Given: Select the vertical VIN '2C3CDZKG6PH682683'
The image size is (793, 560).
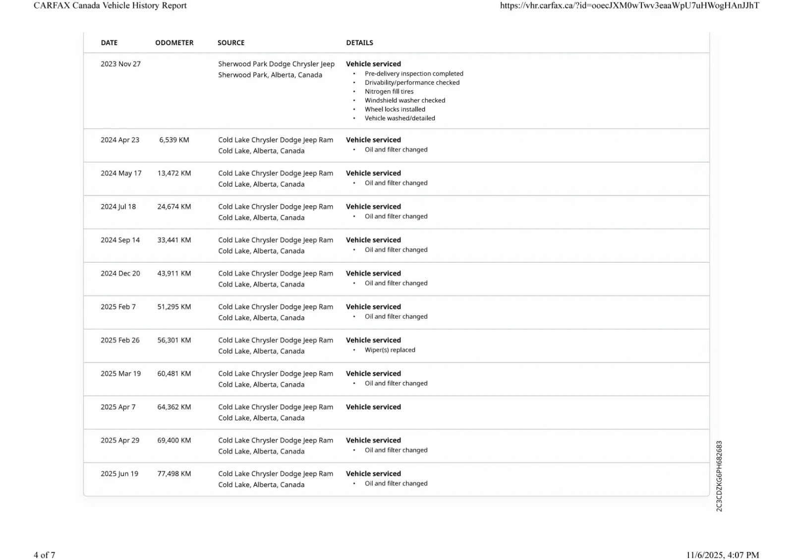Looking at the screenshot, I should (719, 476).
